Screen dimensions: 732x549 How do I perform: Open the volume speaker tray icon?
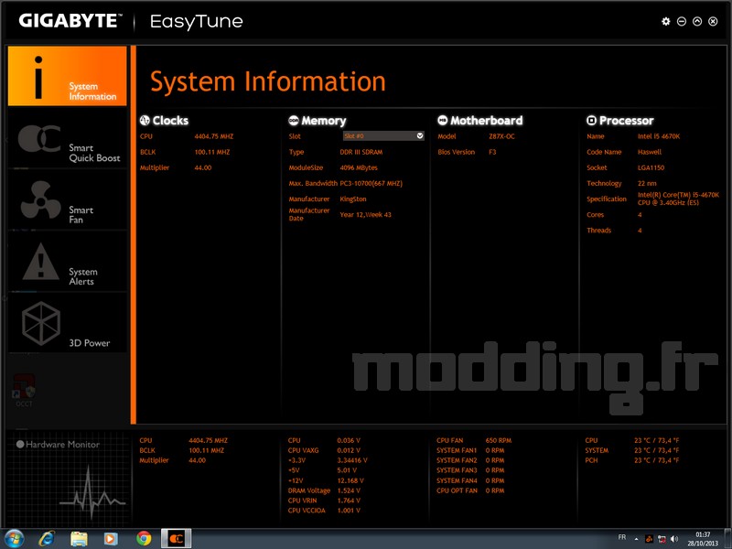tap(674, 539)
